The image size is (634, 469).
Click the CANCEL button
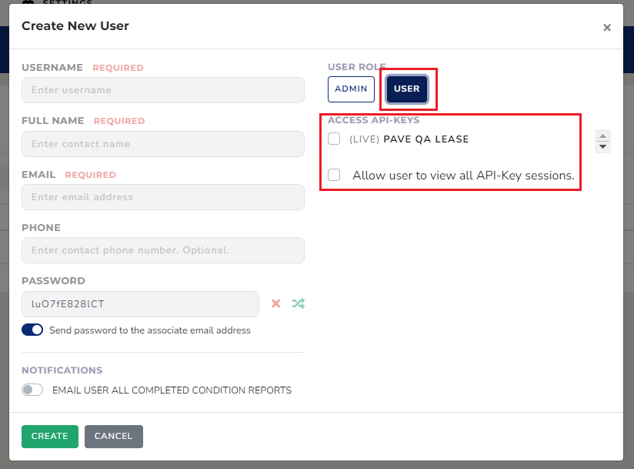(x=113, y=436)
